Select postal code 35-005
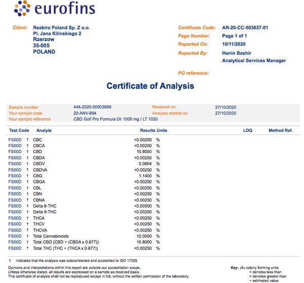This screenshot has width=304, height=283. pos(42,45)
